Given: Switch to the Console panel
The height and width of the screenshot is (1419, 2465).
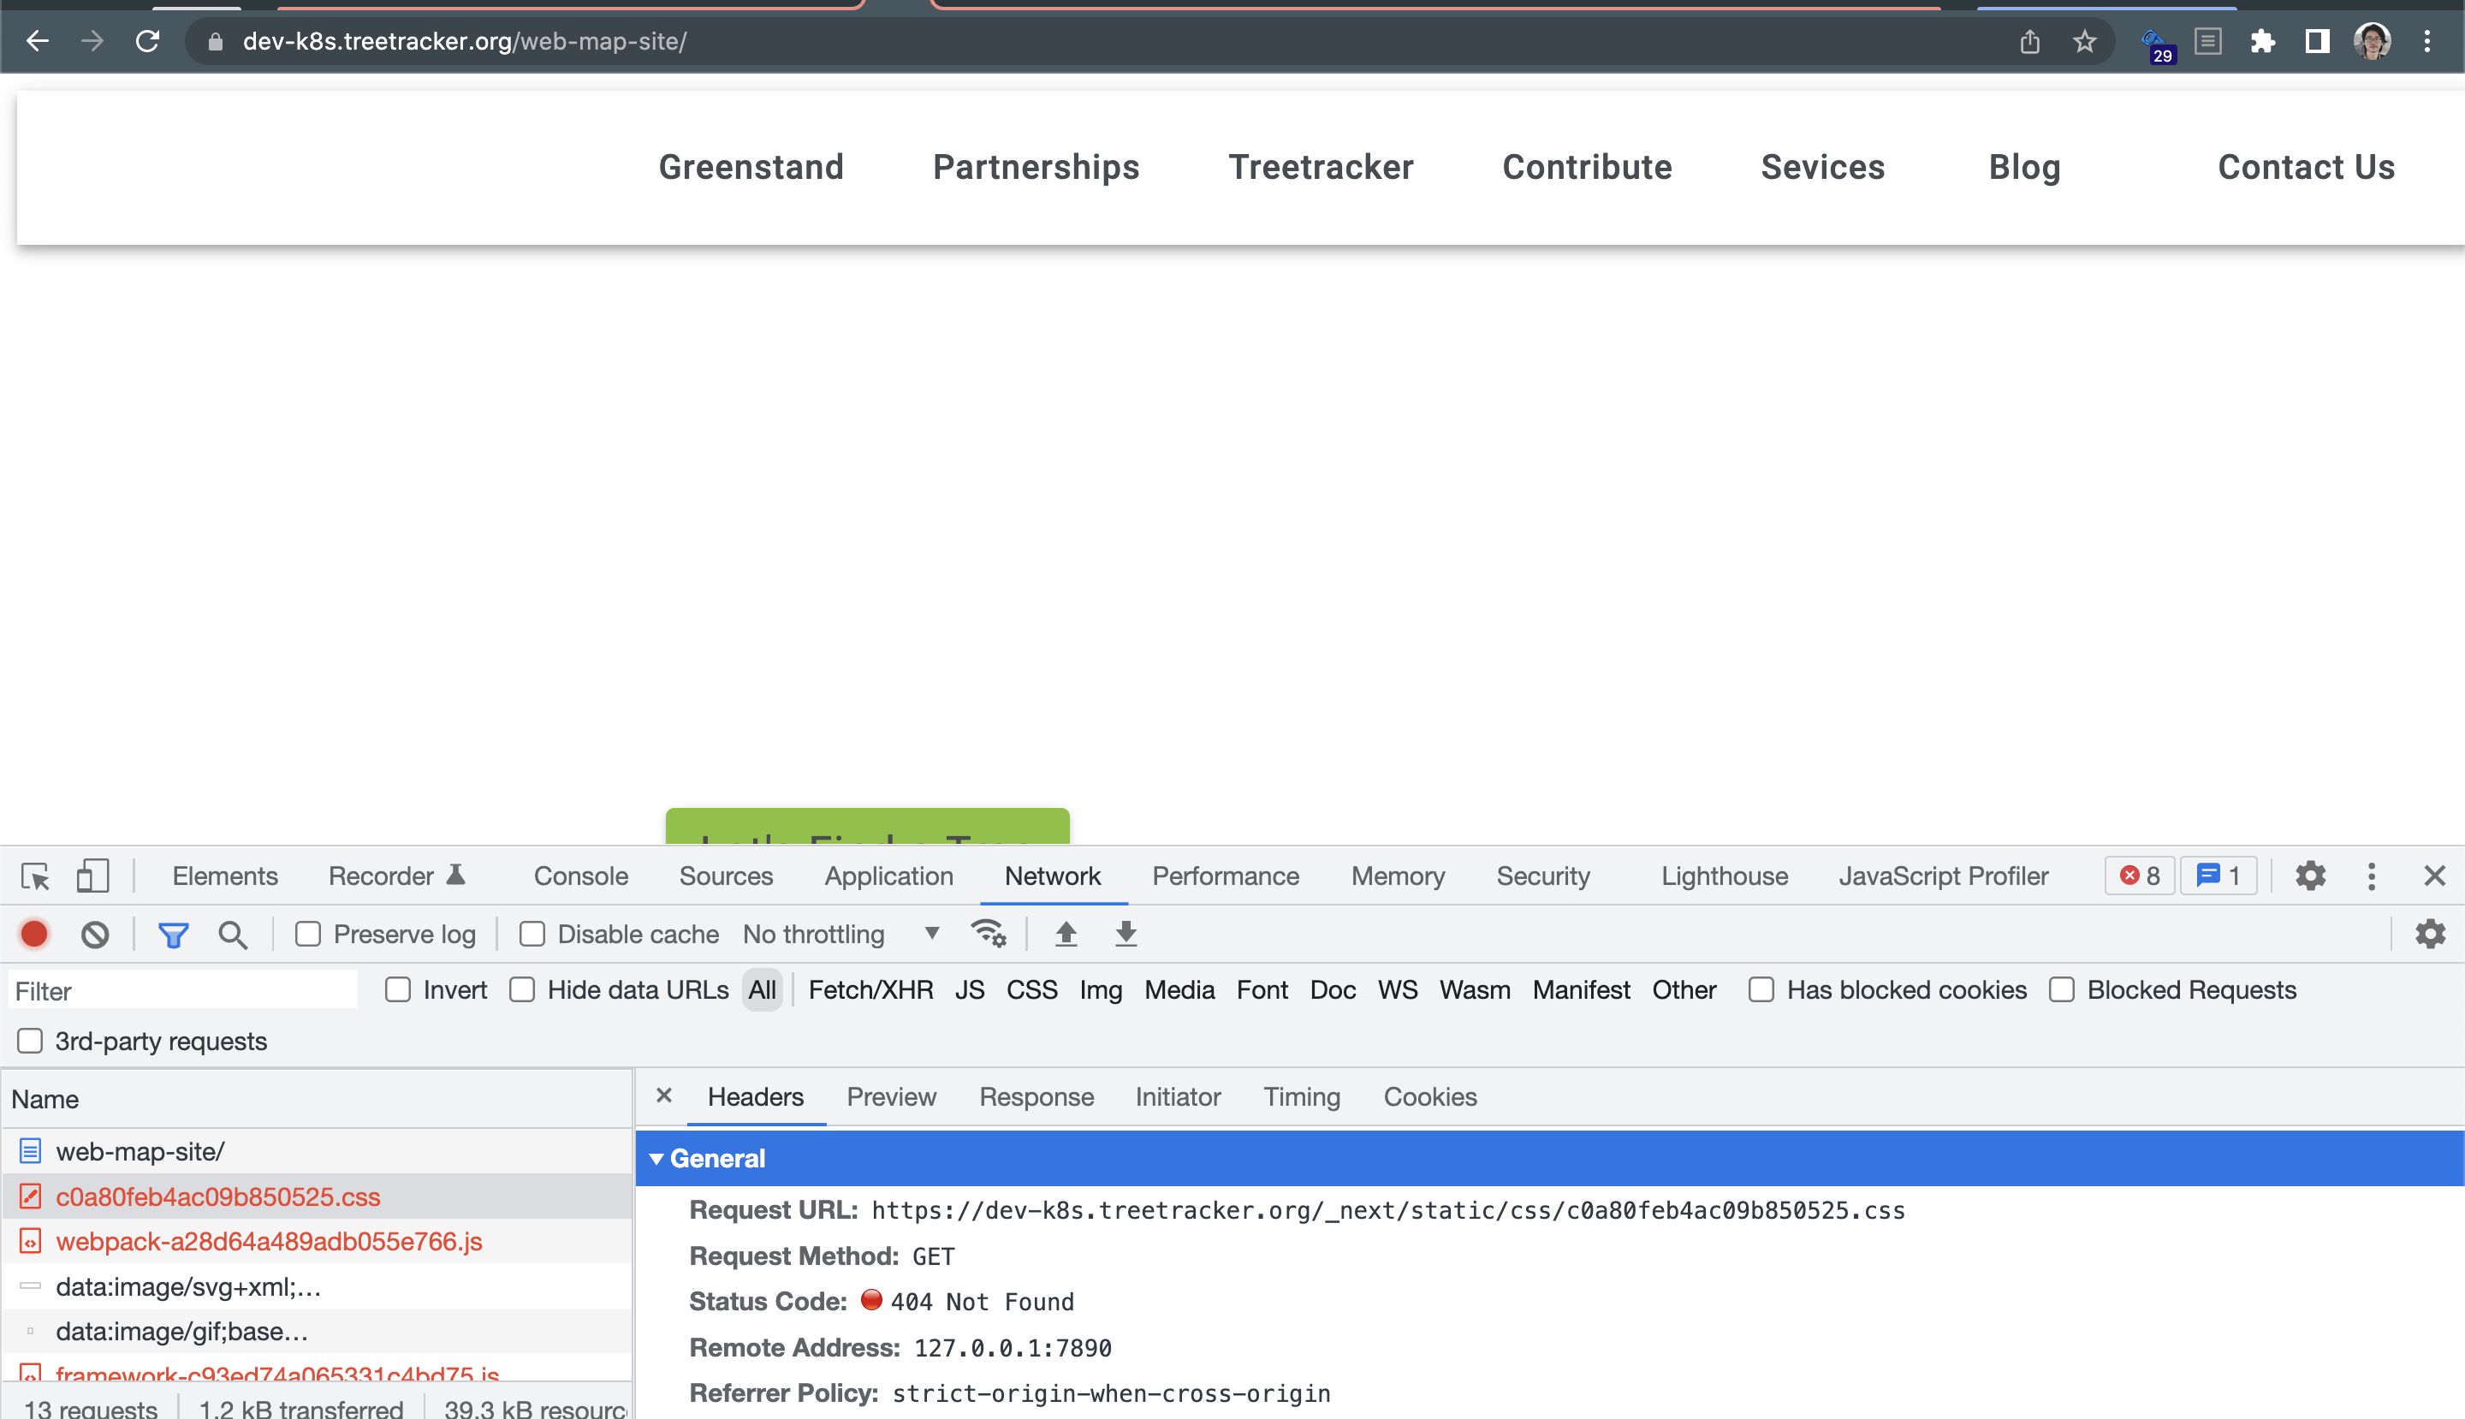Looking at the screenshot, I should 580,876.
